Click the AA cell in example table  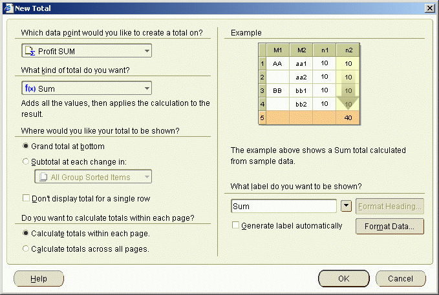277,64
